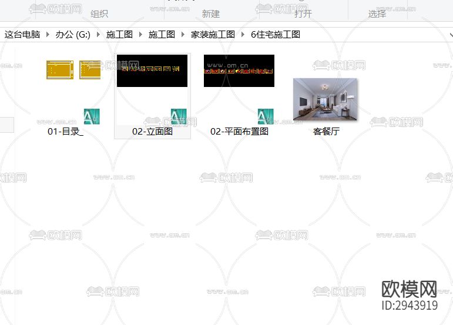
Task: Click the AutoCAD icon badge on 01-目录_
Action: click(92, 116)
